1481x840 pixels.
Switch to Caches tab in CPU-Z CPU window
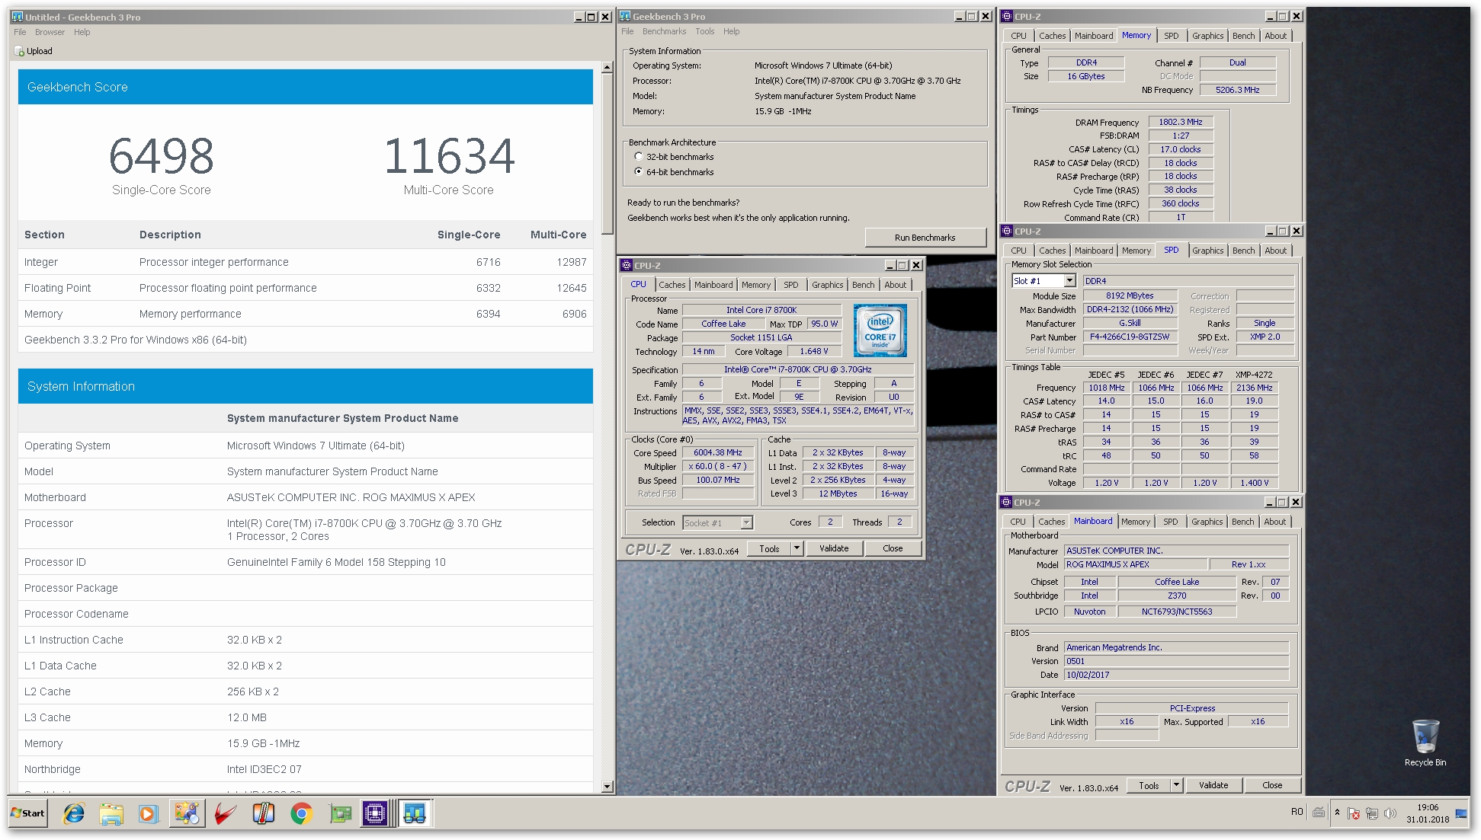pyautogui.click(x=672, y=285)
